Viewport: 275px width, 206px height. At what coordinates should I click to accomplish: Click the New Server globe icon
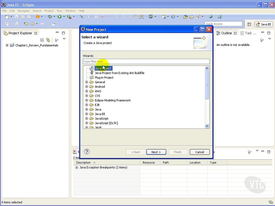[x=164, y=17]
